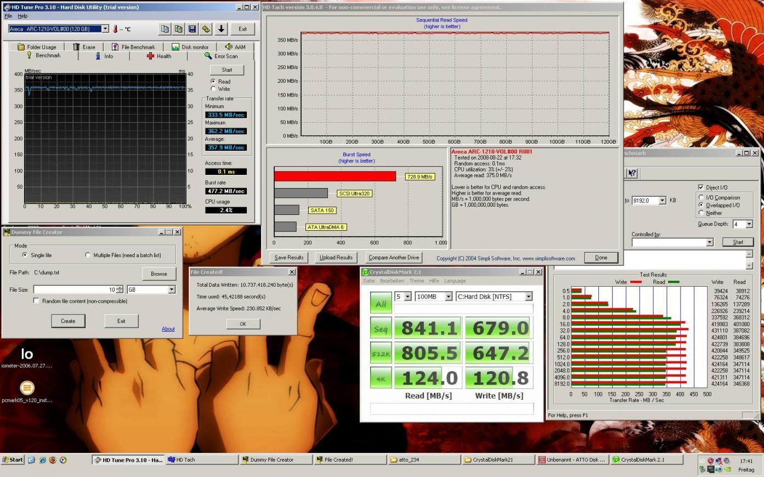764x477 pixels.
Task: Open the Datei menu in CrystalDiskMark
Action: pos(369,281)
